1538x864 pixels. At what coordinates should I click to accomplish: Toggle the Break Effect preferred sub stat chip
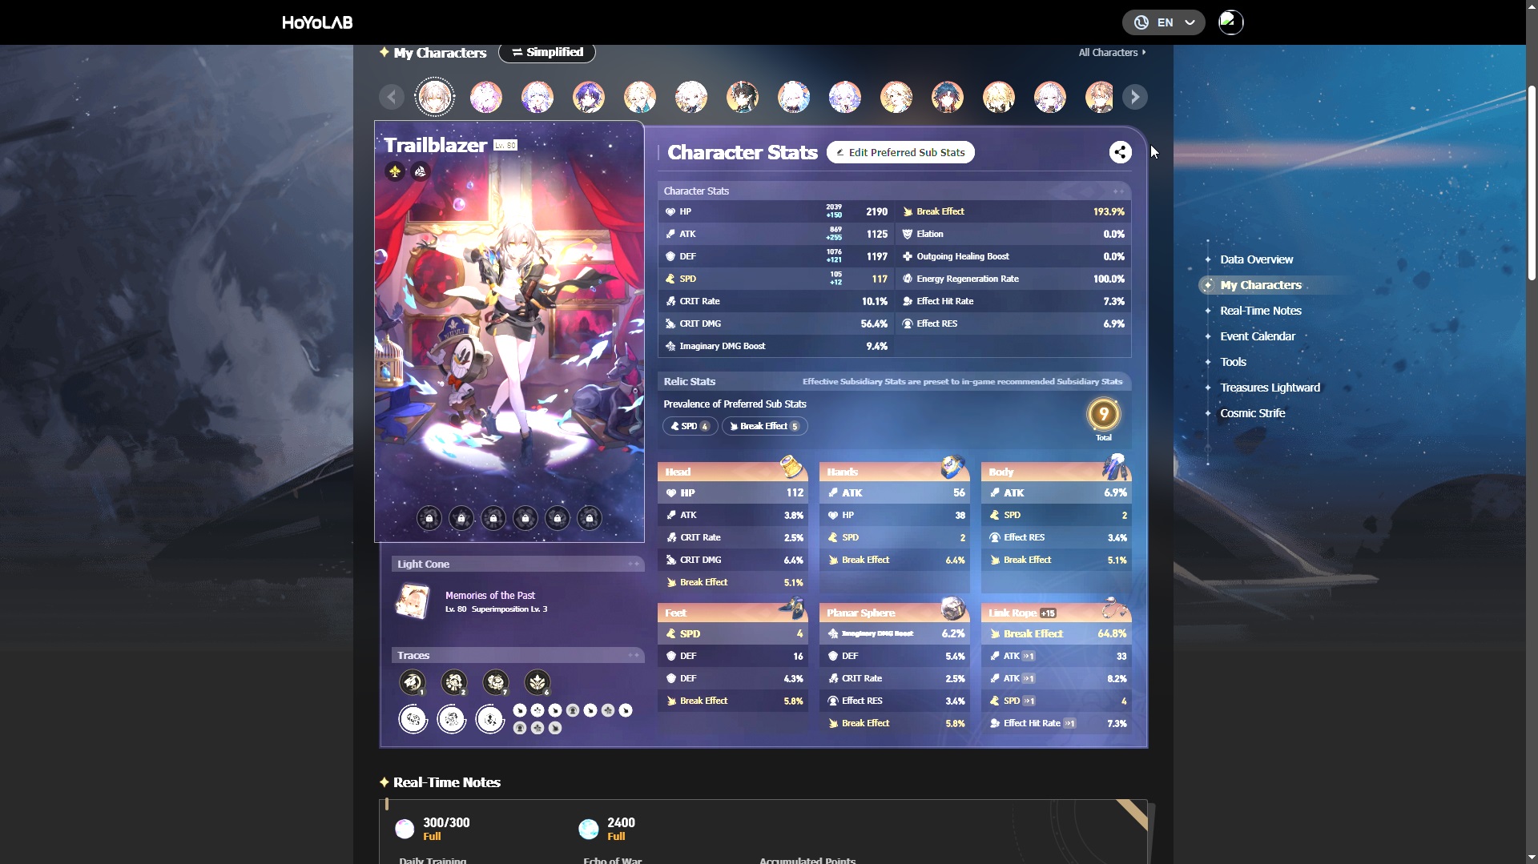pyautogui.click(x=764, y=426)
